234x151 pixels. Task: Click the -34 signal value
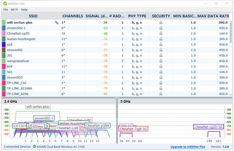pos(105,23)
